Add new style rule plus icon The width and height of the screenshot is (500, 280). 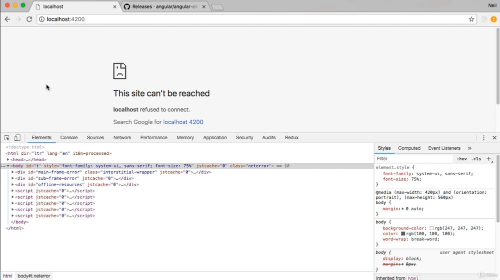coord(488,159)
